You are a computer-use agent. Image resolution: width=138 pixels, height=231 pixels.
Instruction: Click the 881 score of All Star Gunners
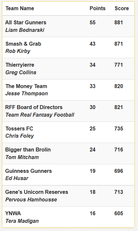119,23
